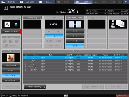Click the speaker volume icon
The image size is (129, 97).
tap(120, 2)
